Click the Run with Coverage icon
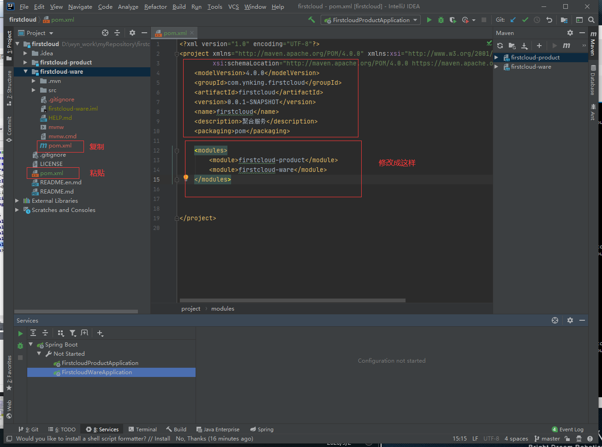The height and width of the screenshot is (447, 602). click(453, 20)
